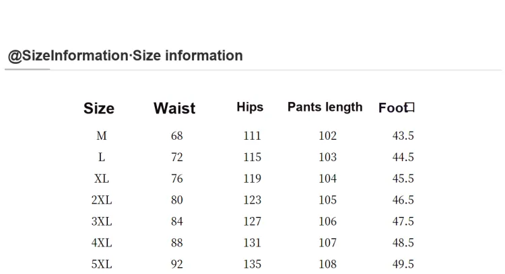Click the Foot column header

[x=397, y=107]
